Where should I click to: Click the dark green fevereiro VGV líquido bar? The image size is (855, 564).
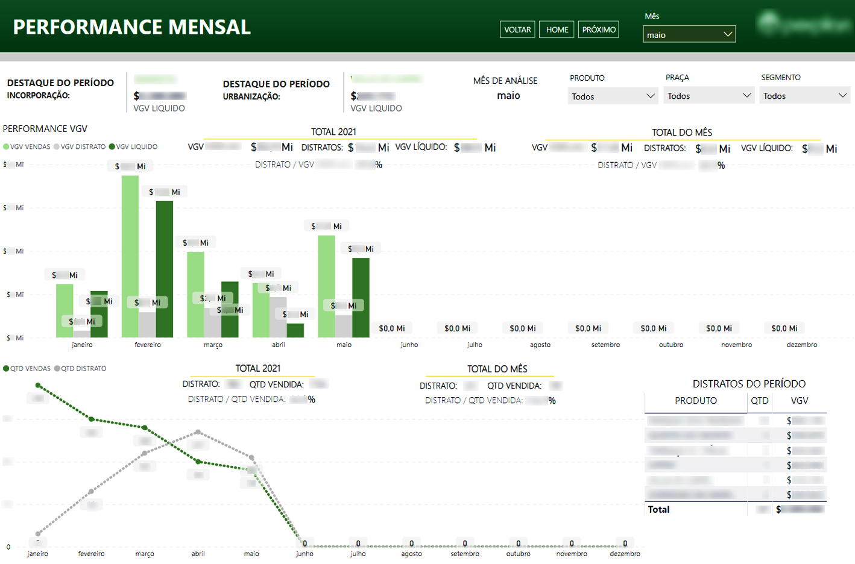(x=165, y=269)
